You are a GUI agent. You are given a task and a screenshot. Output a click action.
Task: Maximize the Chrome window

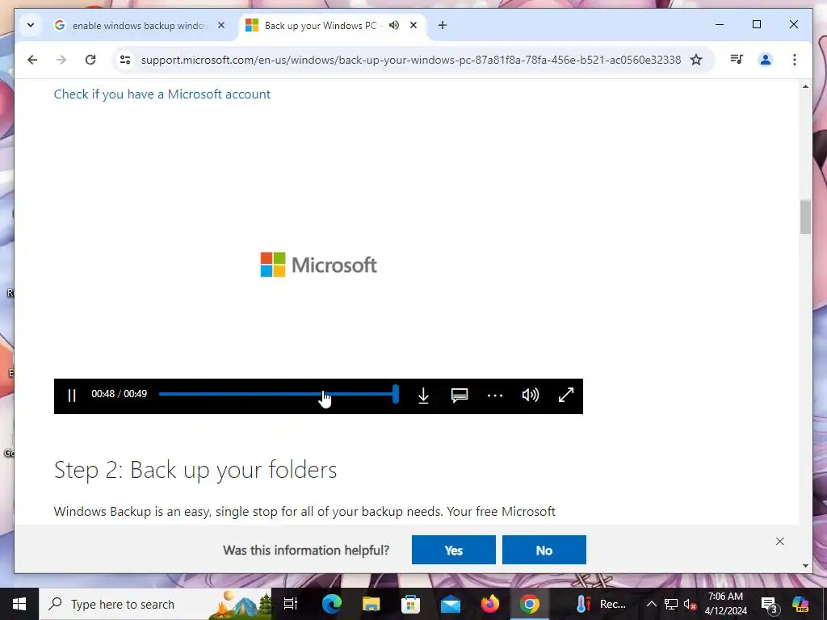[x=756, y=24]
